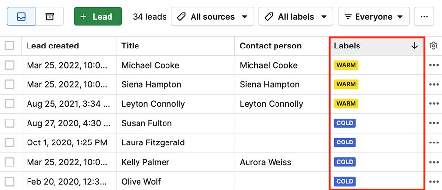This screenshot has height=190, width=442.
Task: Check the Siena Hampton row checkbox
Action: 10,84
